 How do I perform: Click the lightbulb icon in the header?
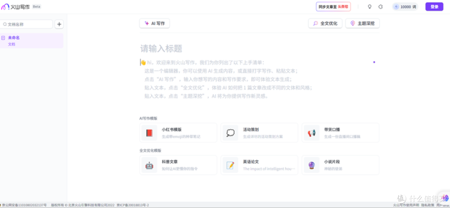370,7
